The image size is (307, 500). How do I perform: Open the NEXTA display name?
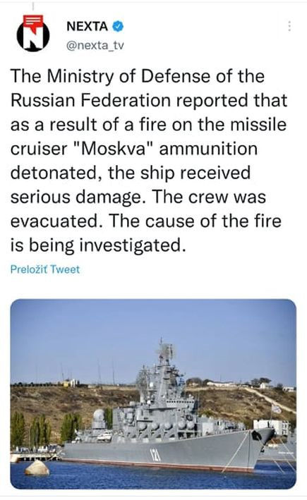click(87, 27)
